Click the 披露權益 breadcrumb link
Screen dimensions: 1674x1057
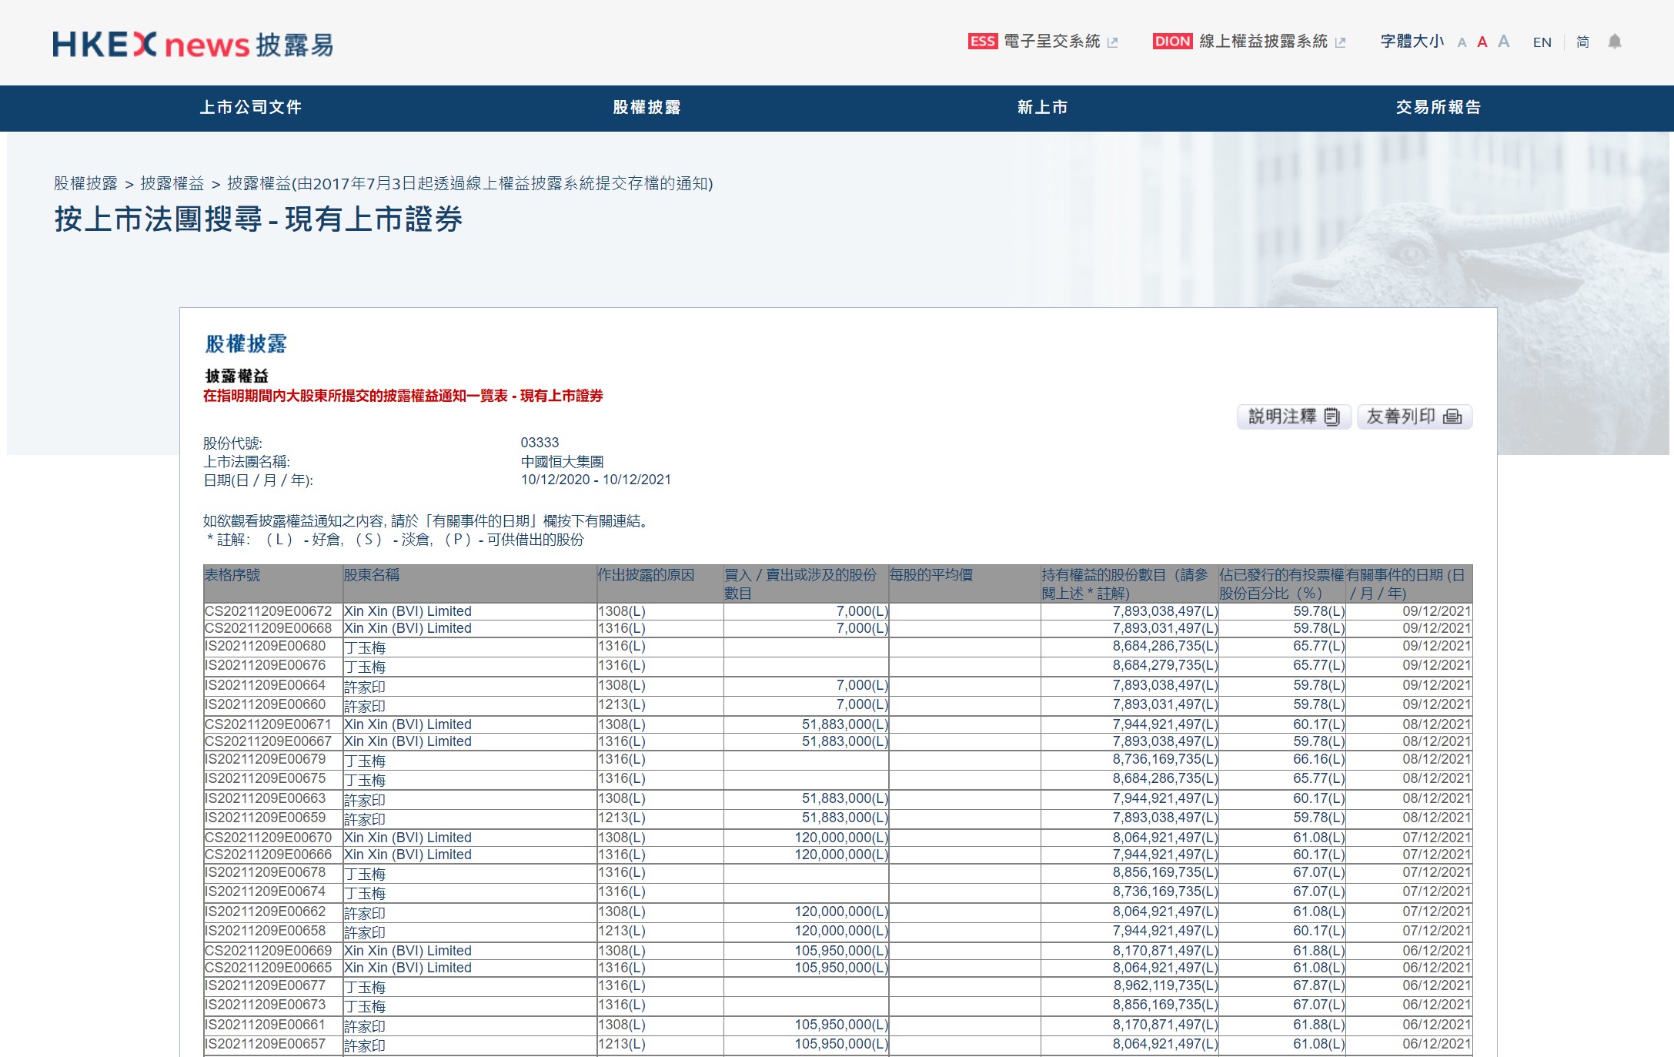click(x=172, y=183)
